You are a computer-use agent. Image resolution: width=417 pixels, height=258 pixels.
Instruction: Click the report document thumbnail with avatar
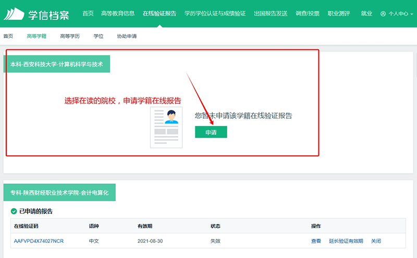coord(166,127)
